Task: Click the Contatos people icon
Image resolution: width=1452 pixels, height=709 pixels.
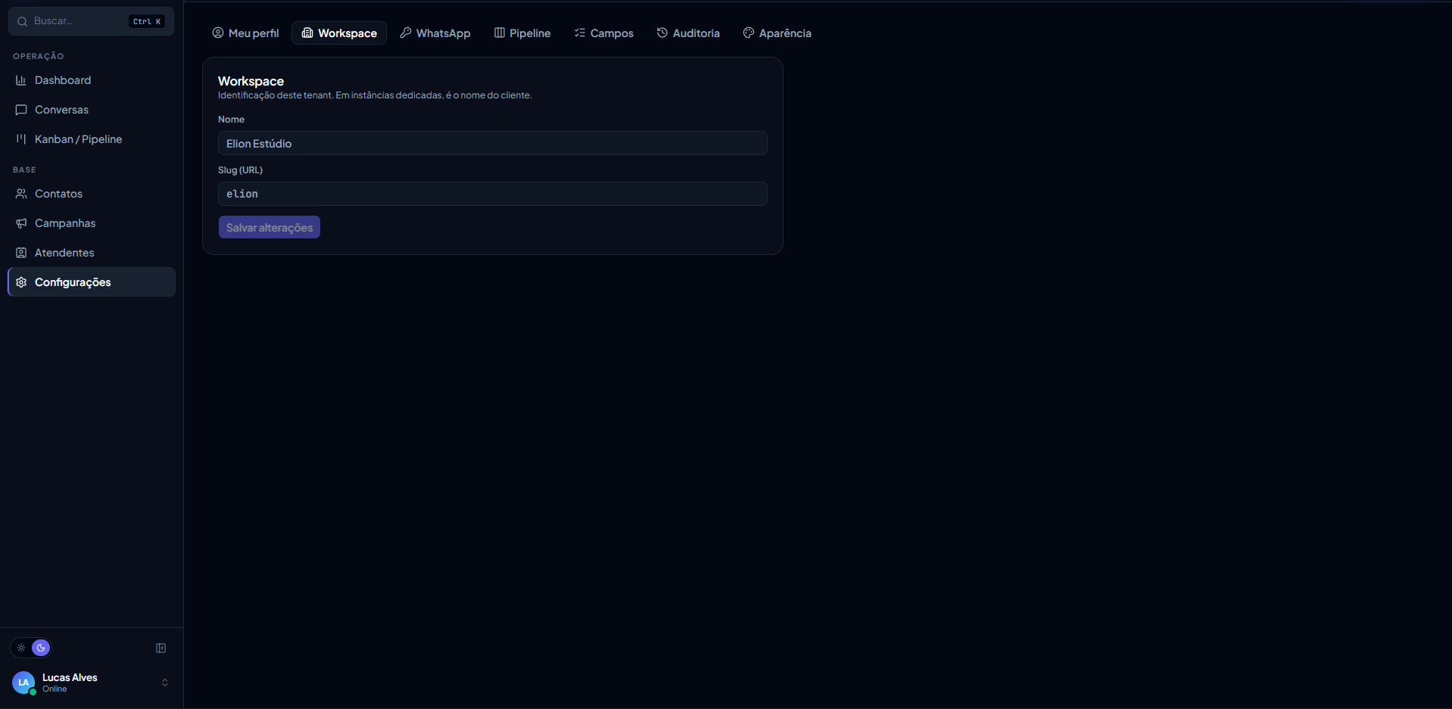Action: click(x=21, y=194)
